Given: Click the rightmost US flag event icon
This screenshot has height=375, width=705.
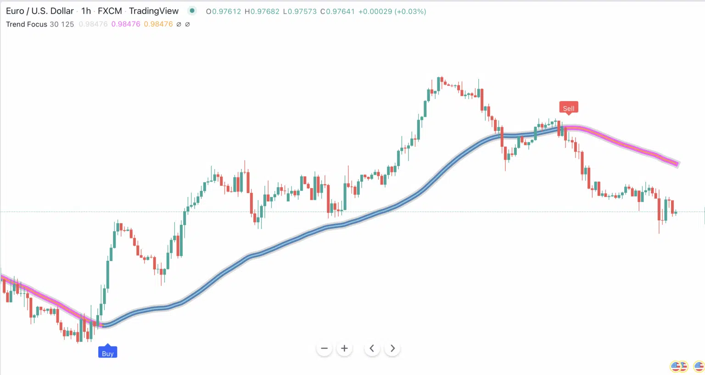Looking at the screenshot, I should coord(699,366).
